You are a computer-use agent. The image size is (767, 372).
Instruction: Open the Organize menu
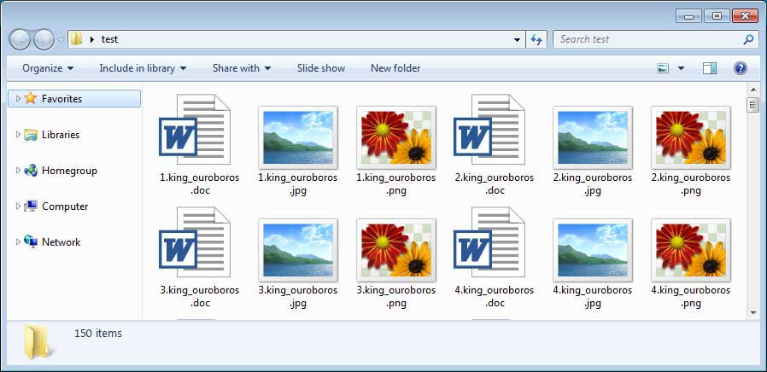click(x=48, y=68)
